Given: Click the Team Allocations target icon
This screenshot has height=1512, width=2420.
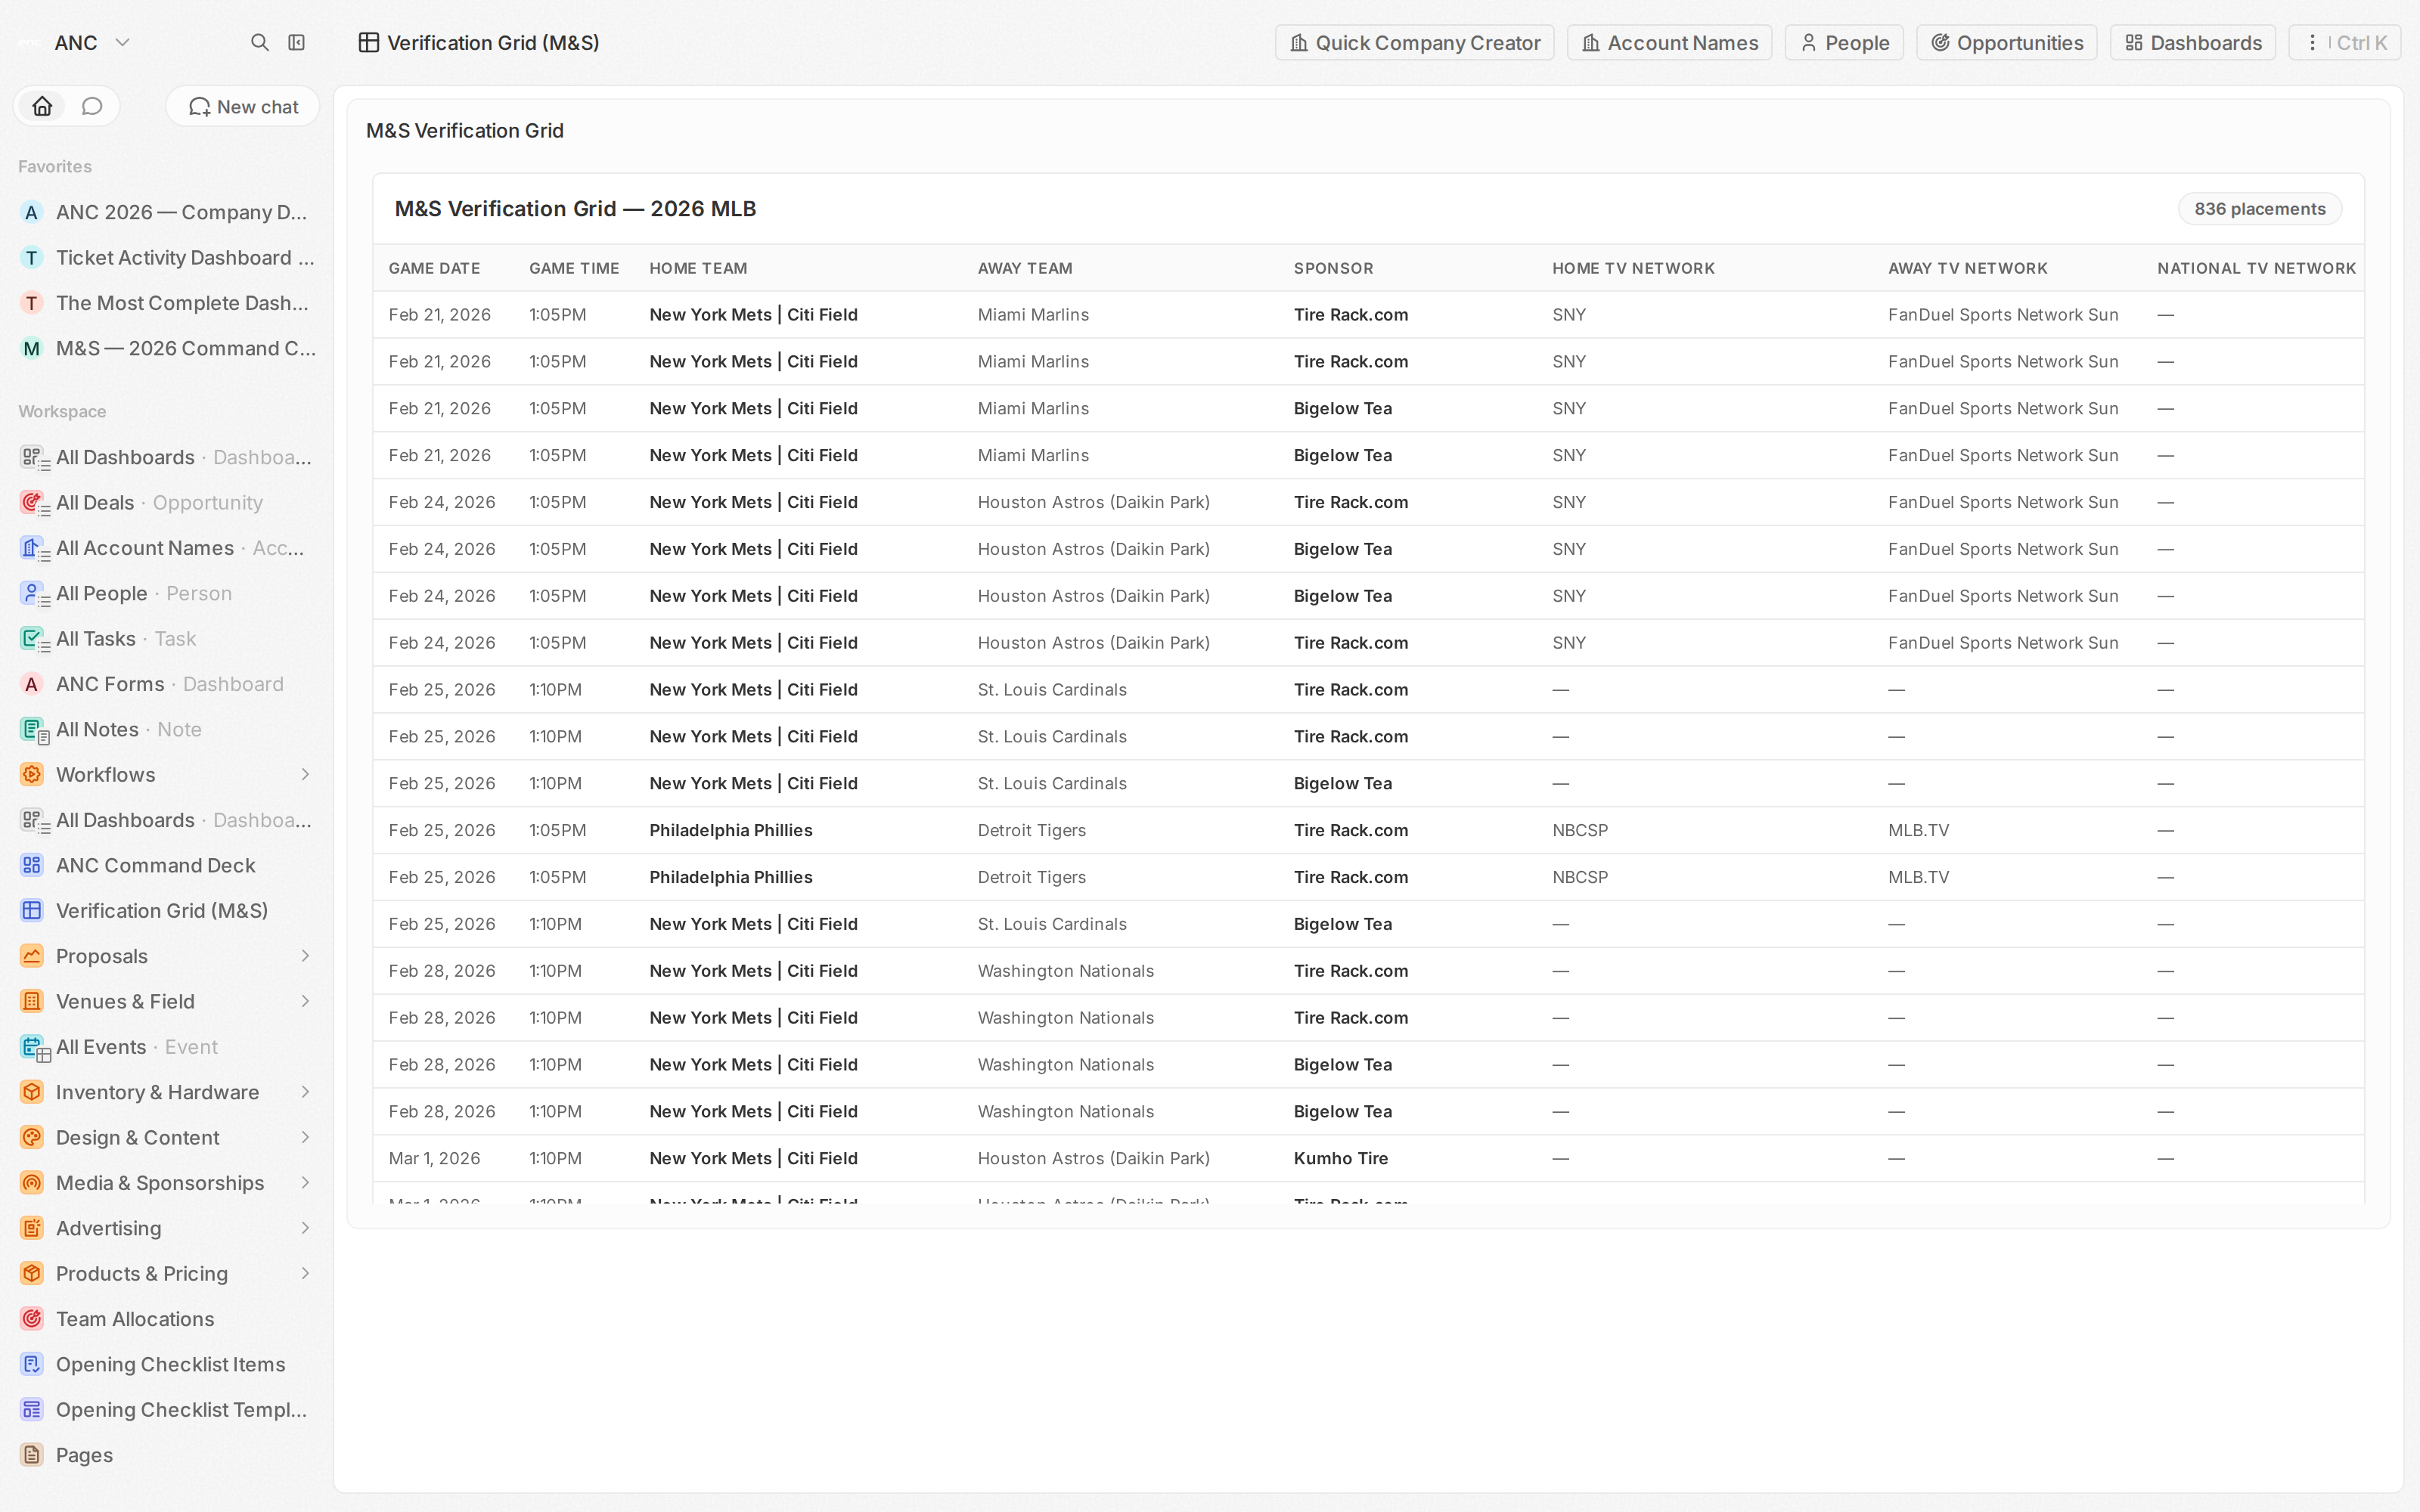Looking at the screenshot, I should [x=32, y=1319].
